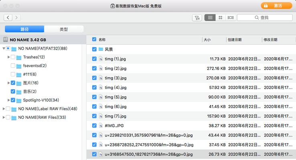Go forward with the right arrow button
Screen dimensions: 296x160
point(16,18)
